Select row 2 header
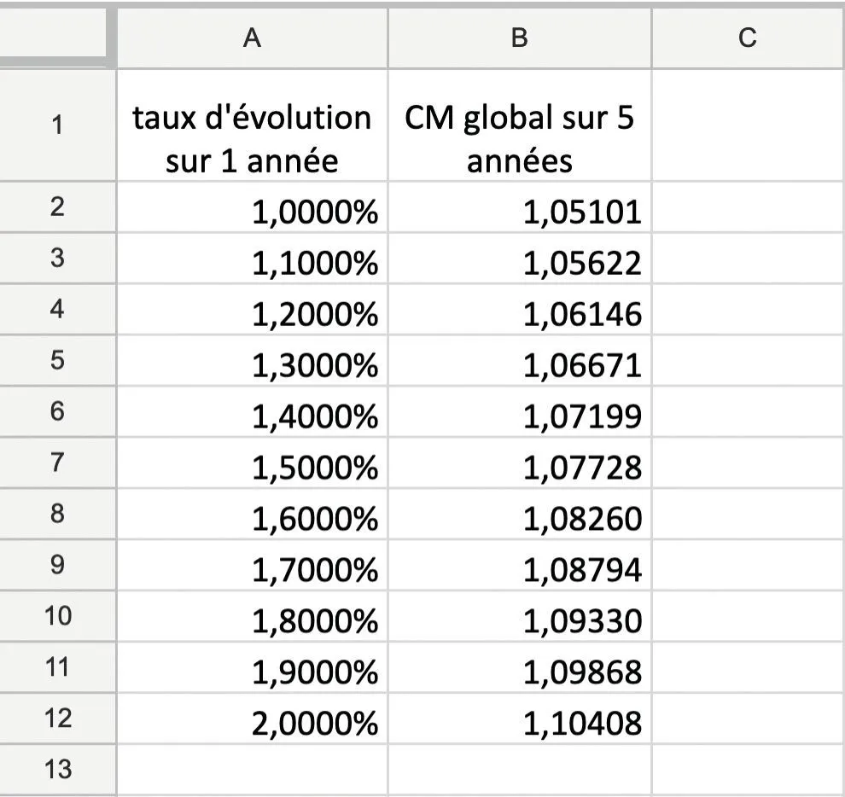This screenshot has width=845, height=797. pos(57,207)
